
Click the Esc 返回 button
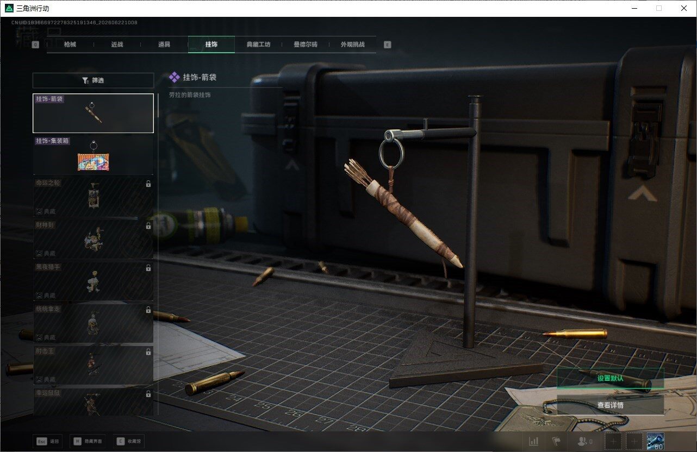[48, 441]
